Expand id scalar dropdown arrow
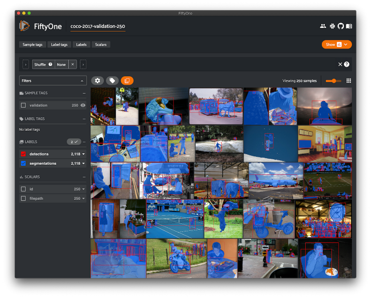The height and width of the screenshot is (298, 371). coord(83,189)
